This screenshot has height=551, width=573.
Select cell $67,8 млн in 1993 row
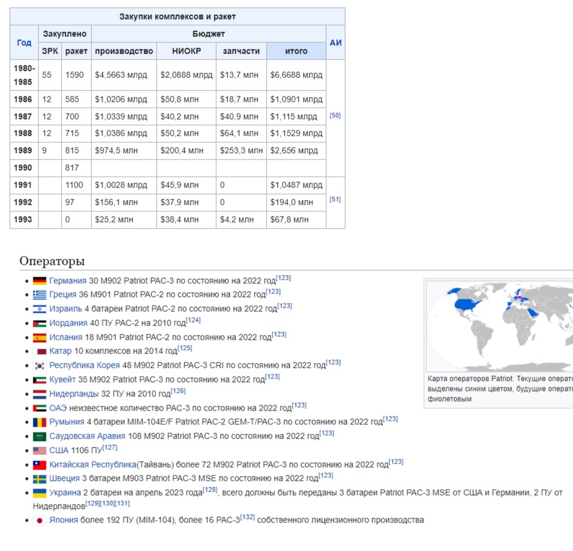[x=296, y=220]
